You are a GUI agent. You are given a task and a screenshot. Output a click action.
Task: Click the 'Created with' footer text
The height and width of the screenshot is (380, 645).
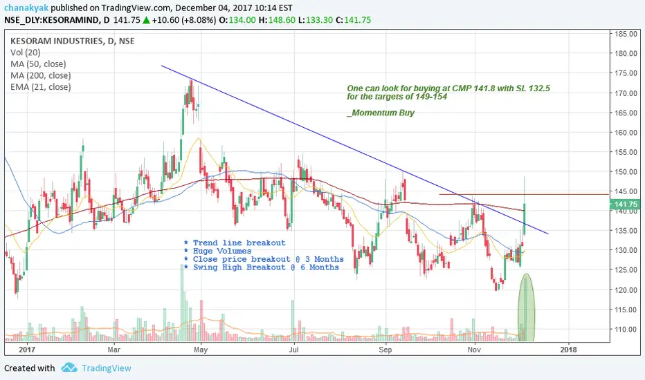pos(30,368)
